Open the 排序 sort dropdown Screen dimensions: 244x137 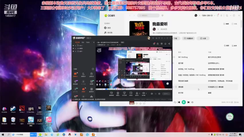point(234,46)
